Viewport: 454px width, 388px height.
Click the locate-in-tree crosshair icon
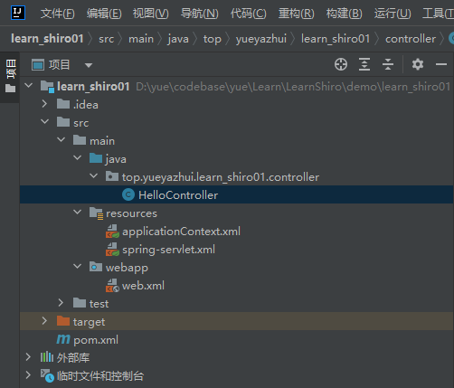click(341, 64)
